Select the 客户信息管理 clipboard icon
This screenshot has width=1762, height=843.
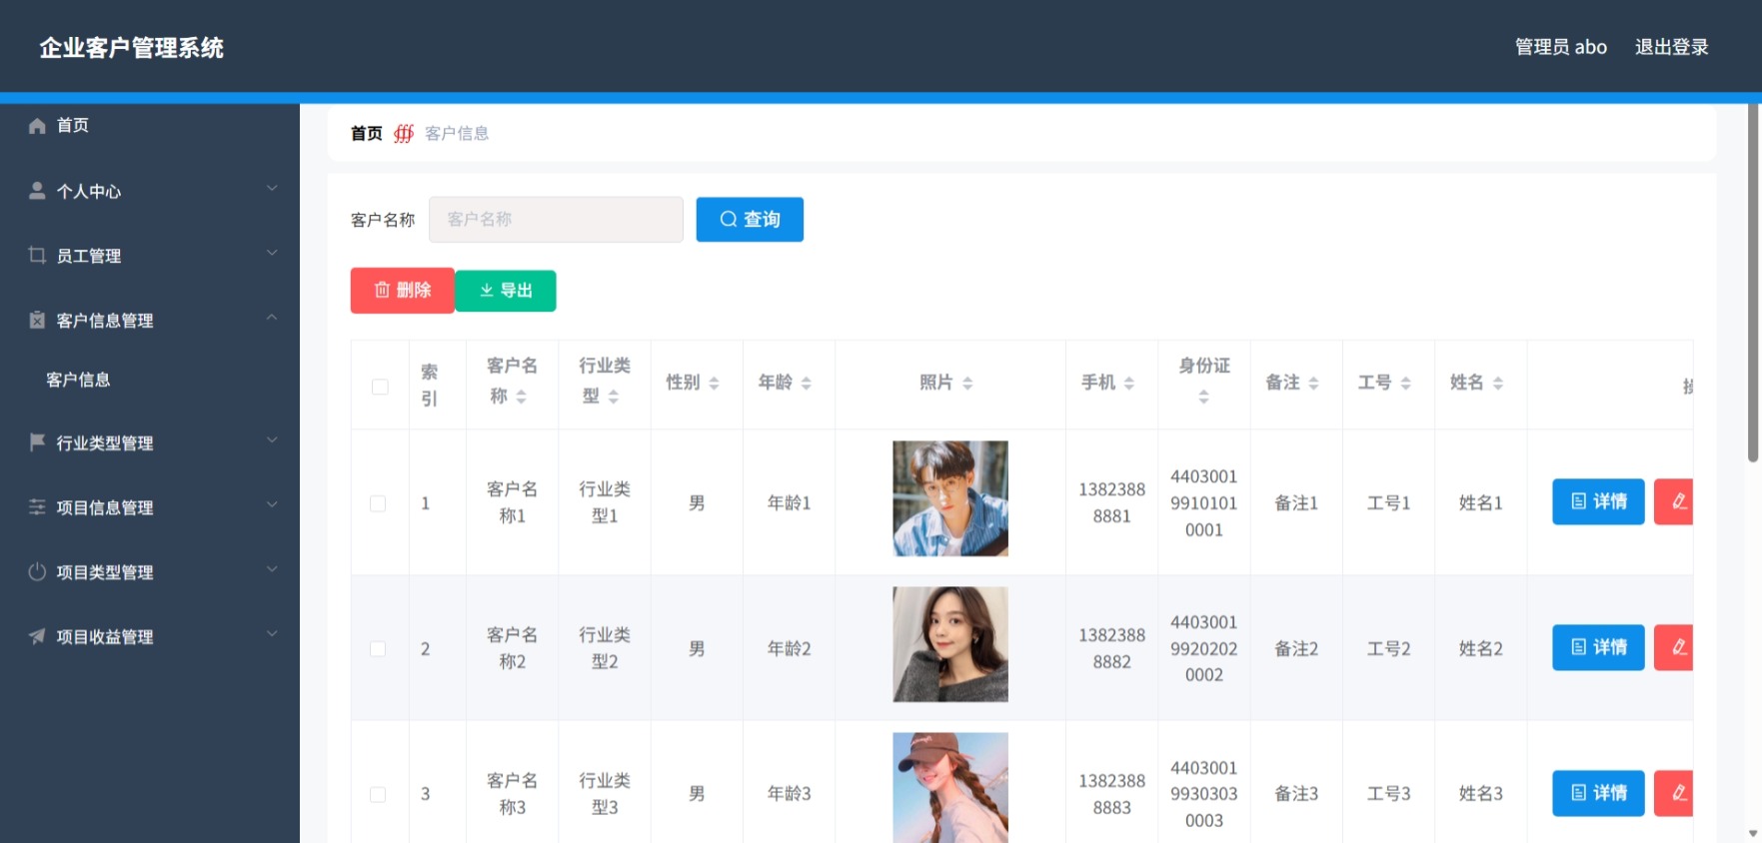pyautogui.click(x=37, y=320)
